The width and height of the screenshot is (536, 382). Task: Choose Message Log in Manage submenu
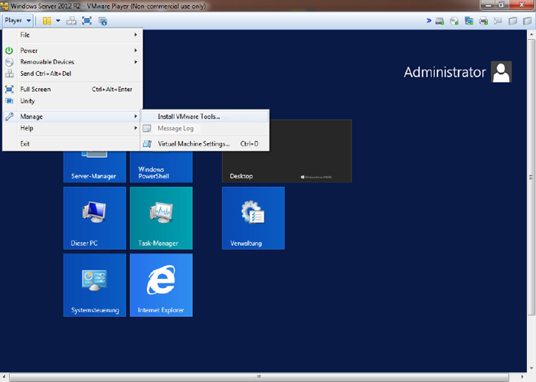[204, 129]
